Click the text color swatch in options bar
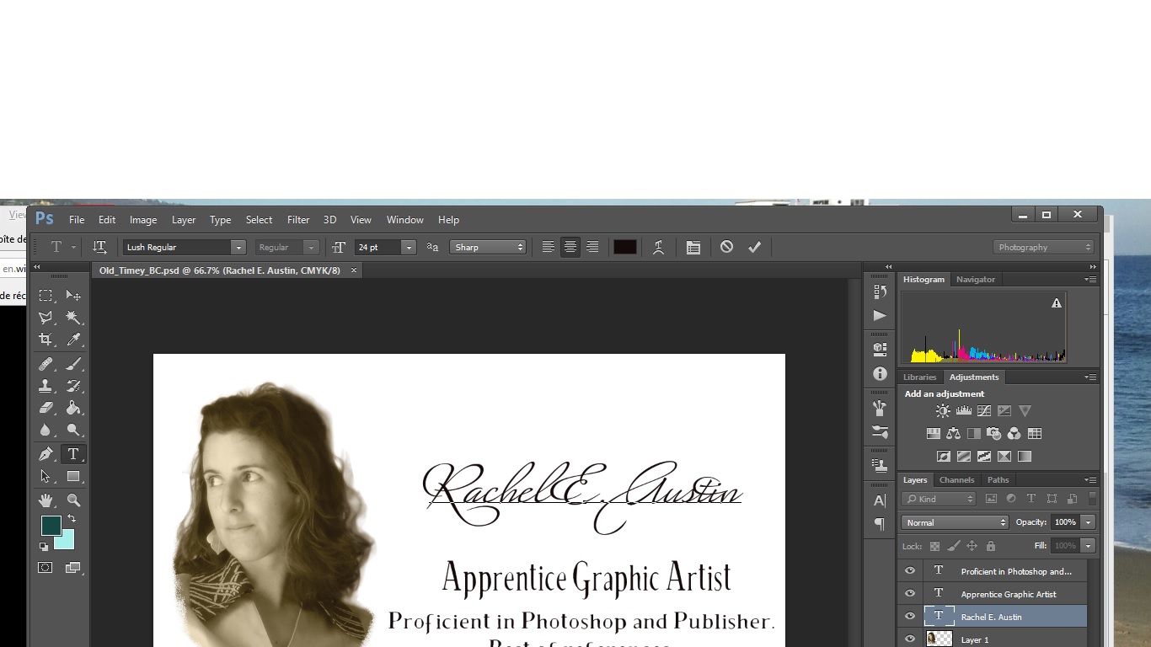Image resolution: width=1151 pixels, height=647 pixels. coord(625,247)
